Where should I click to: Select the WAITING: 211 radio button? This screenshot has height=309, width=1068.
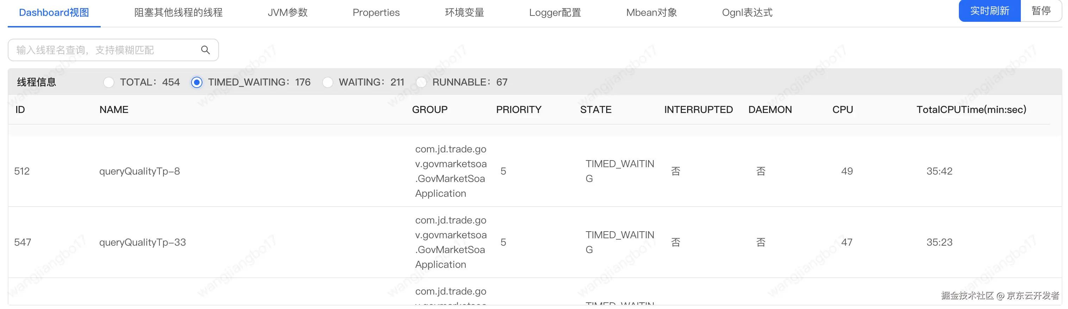pyautogui.click(x=327, y=83)
